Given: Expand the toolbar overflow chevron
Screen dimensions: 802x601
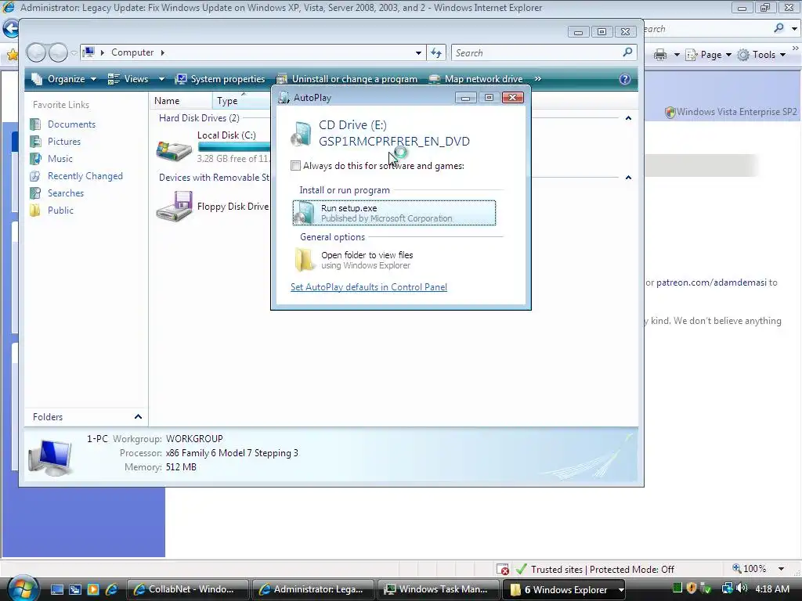Looking at the screenshot, I should [537, 79].
